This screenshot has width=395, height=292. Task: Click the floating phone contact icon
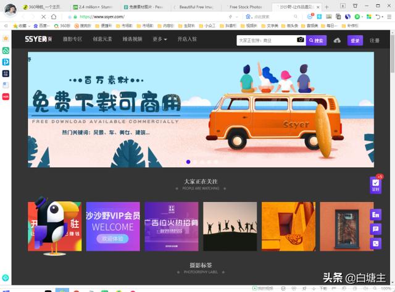376,243
